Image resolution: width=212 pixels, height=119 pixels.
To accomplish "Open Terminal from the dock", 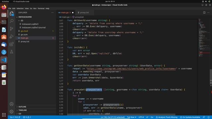I will coord(4,22).
